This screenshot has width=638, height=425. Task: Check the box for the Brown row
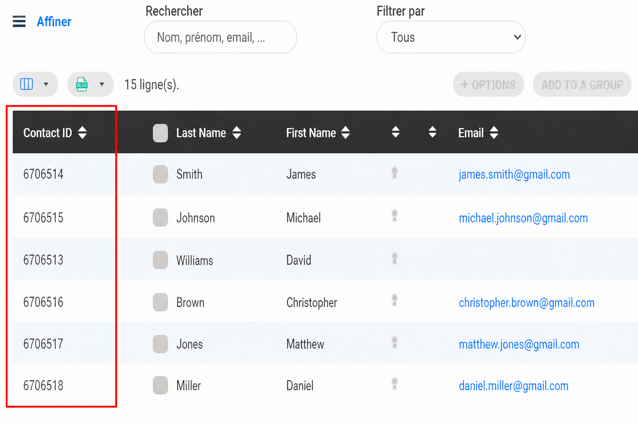[160, 302]
